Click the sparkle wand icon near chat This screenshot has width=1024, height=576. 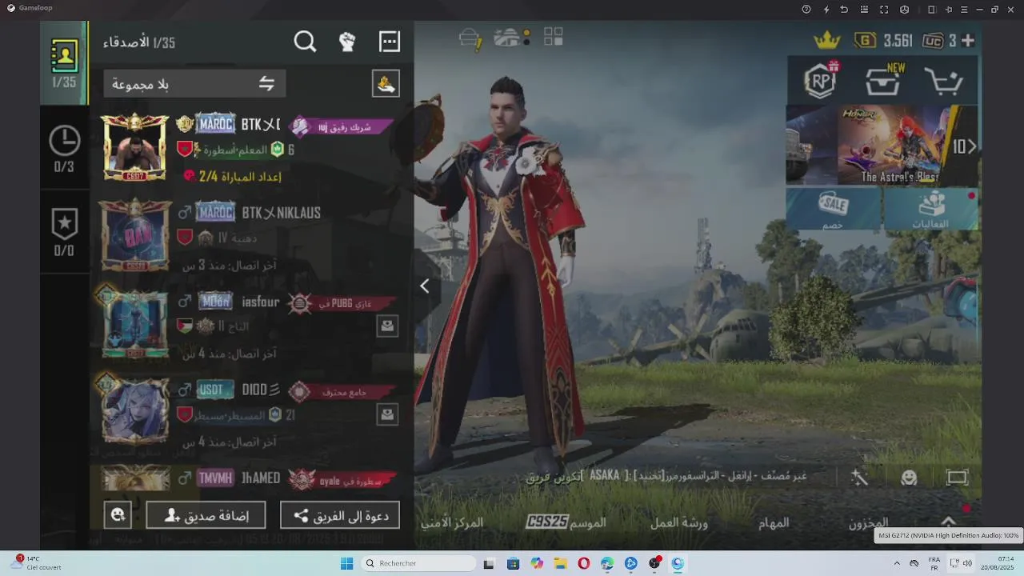(x=860, y=478)
